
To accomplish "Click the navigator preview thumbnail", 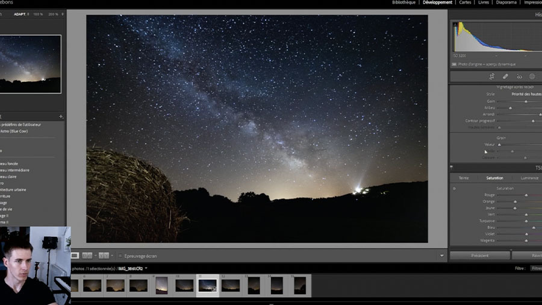I will tap(31, 64).
